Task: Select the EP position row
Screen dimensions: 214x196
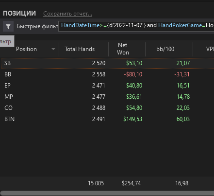Action: [x=107, y=86]
